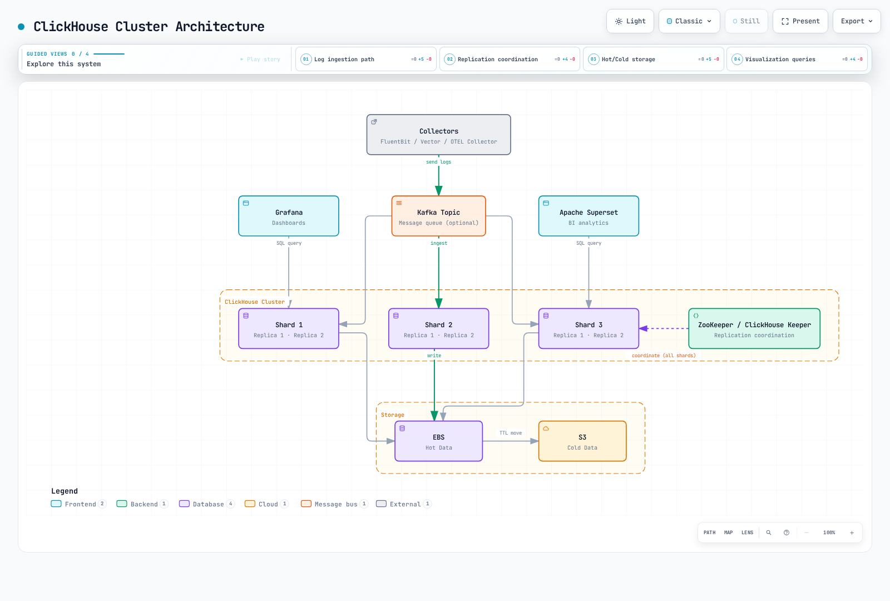Click the Grafana window icon
Image resolution: width=890 pixels, height=601 pixels.
[246, 203]
